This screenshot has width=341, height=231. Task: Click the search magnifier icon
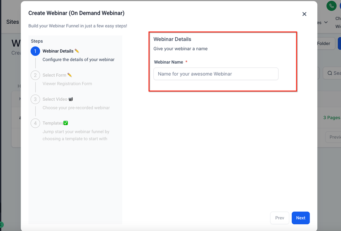[x=330, y=73]
